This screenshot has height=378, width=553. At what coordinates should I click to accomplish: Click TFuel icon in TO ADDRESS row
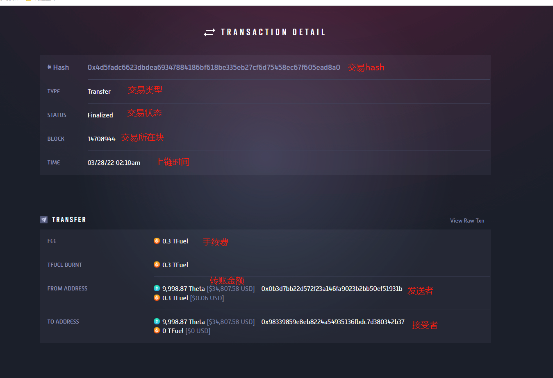click(x=157, y=331)
